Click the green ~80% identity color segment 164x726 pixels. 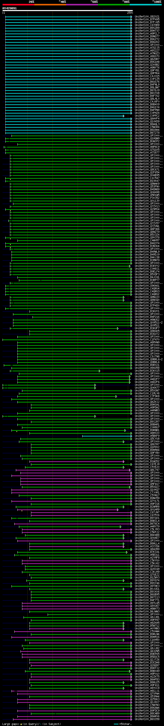pos(114,5)
